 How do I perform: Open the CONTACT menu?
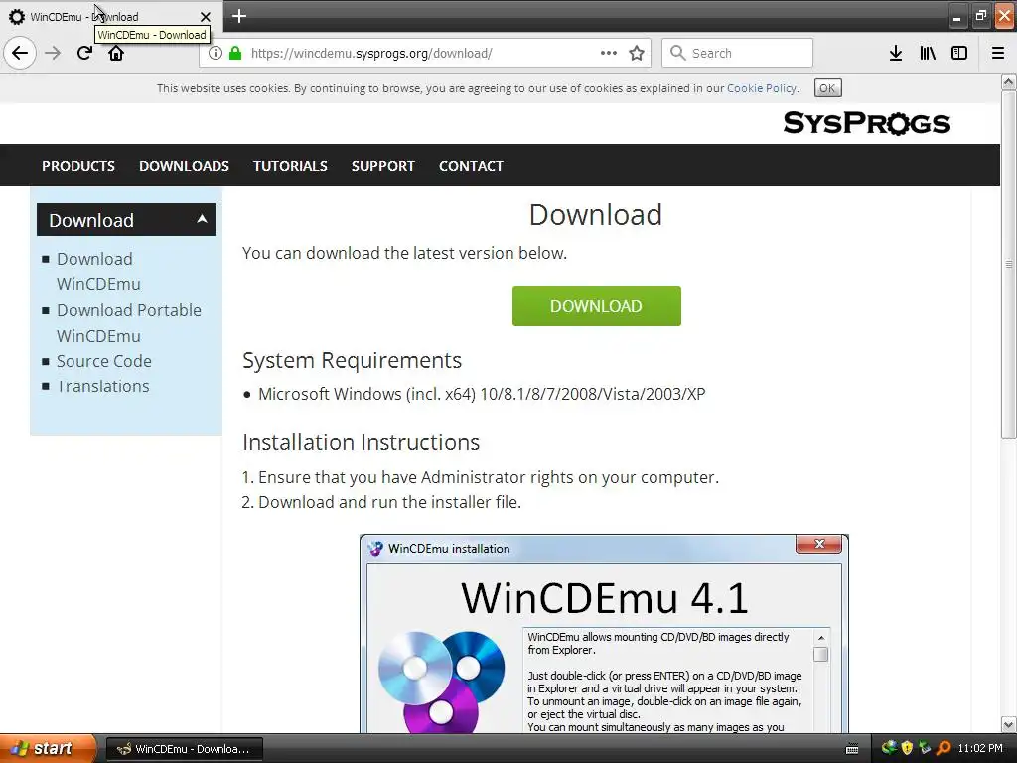pos(471,166)
